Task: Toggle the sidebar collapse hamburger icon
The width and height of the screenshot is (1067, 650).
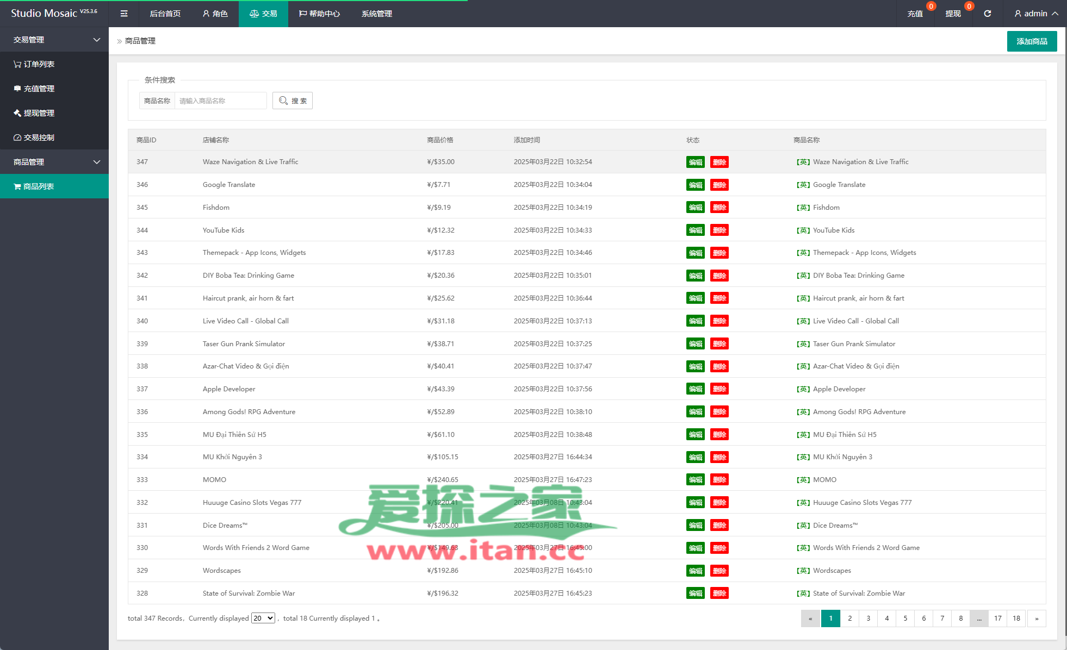Action: tap(124, 14)
